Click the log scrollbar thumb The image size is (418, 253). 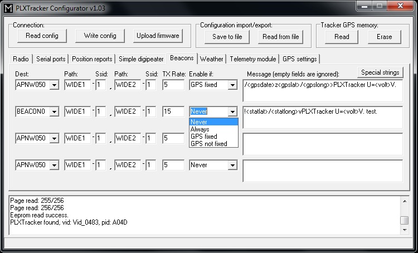[405, 220]
